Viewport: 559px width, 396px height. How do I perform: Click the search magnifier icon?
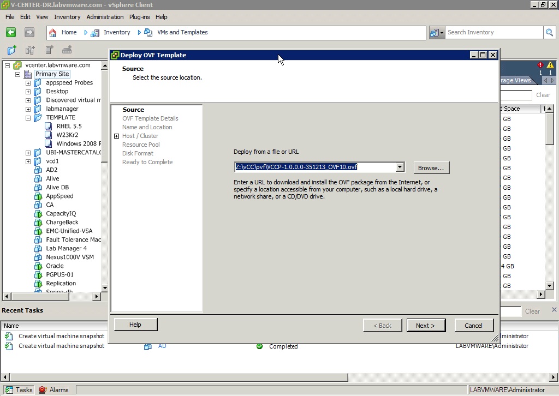click(x=549, y=32)
